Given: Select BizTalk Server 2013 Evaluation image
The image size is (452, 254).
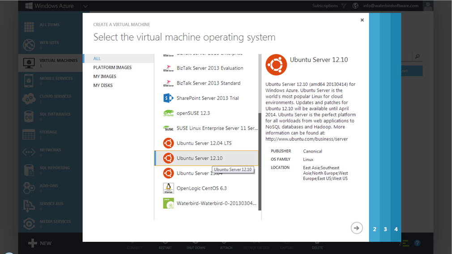Looking at the screenshot, I should click(206, 68).
